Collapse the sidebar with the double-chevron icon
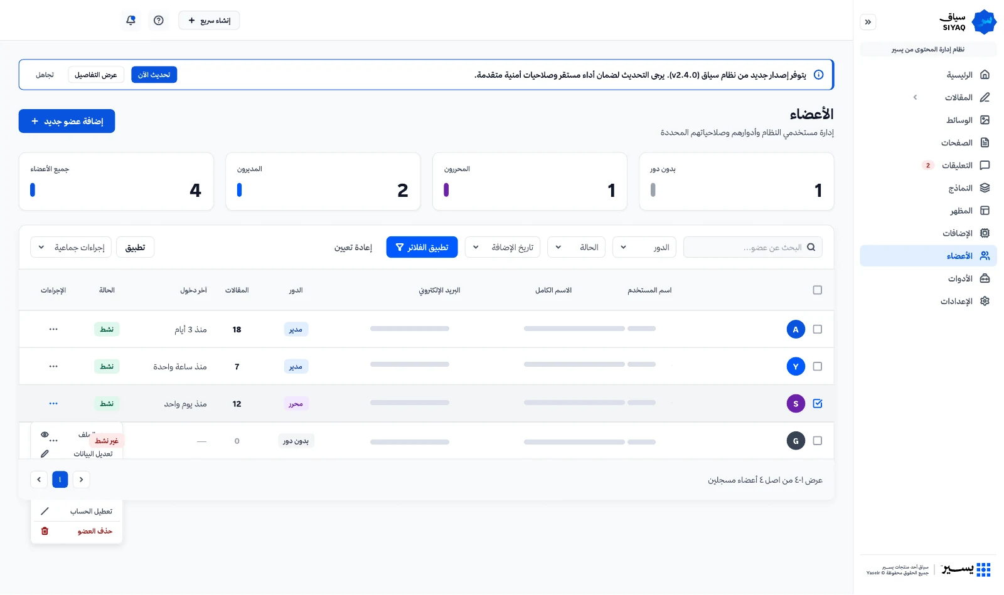Image resolution: width=1004 pixels, height=595 pixels. click(868, 22)
